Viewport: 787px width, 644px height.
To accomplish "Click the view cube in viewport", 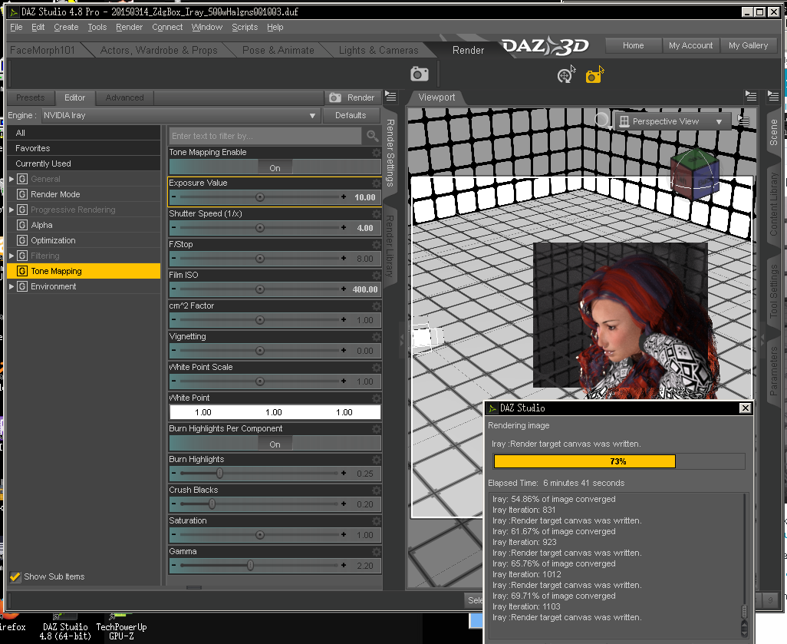I will (x=695, y=173).
